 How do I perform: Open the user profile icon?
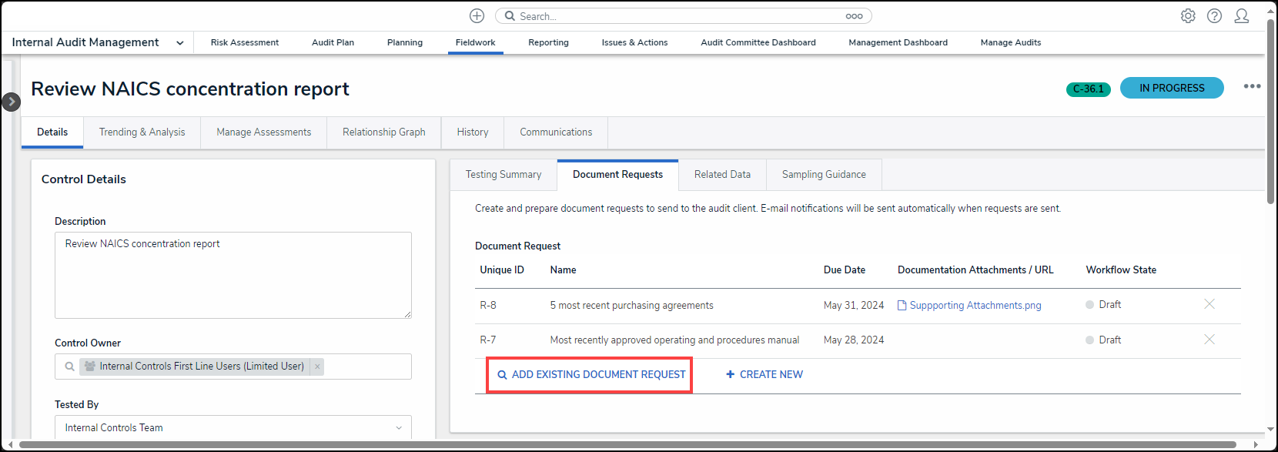(1241, 16)
